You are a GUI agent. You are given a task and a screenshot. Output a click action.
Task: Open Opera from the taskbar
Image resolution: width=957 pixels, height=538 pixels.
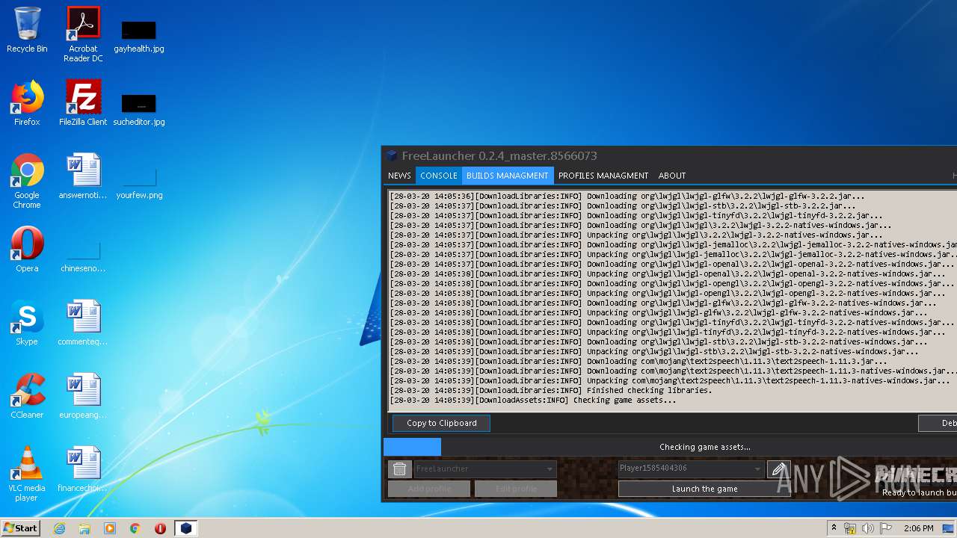coord(160,528)
